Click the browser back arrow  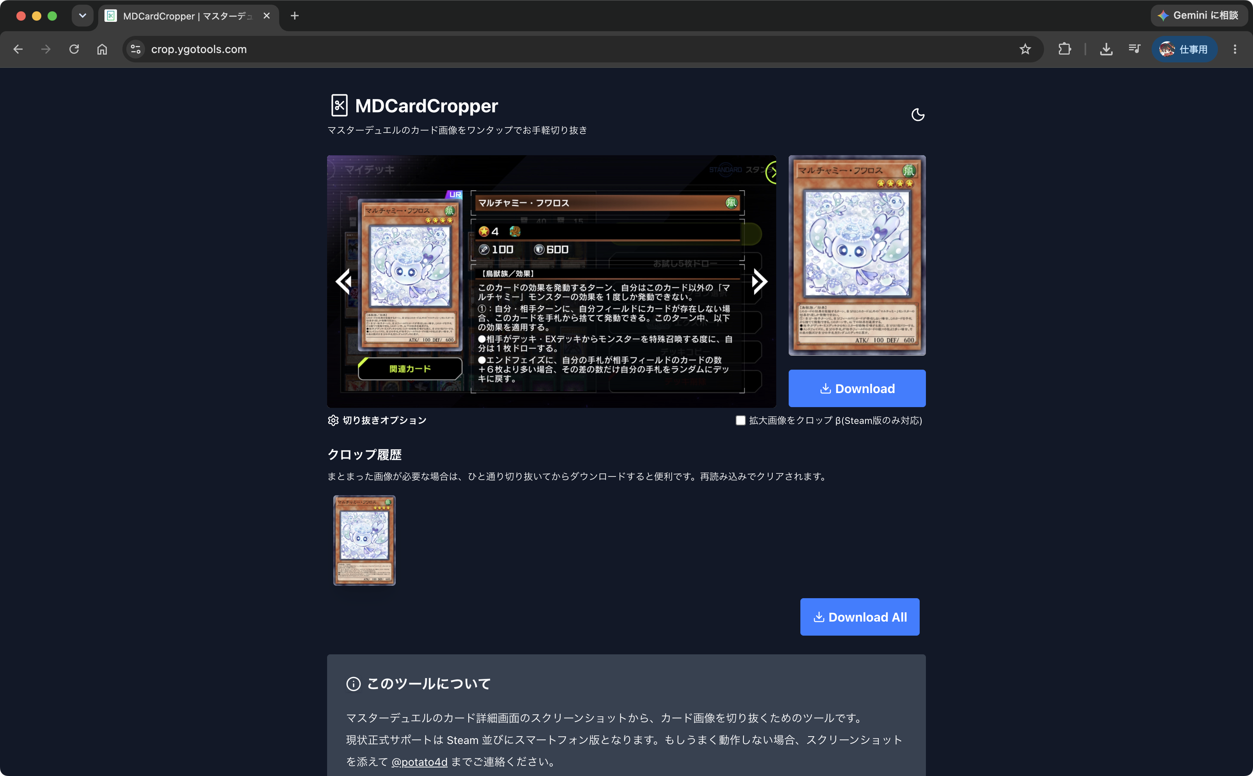(x=18, y=49)
